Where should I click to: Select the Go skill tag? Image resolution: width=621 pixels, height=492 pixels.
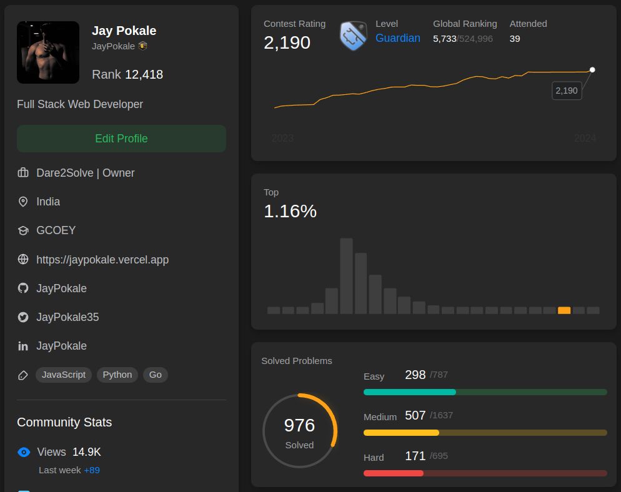155,375
